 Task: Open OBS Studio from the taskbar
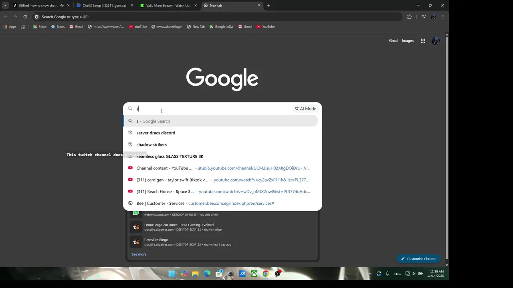pos(277,274)
